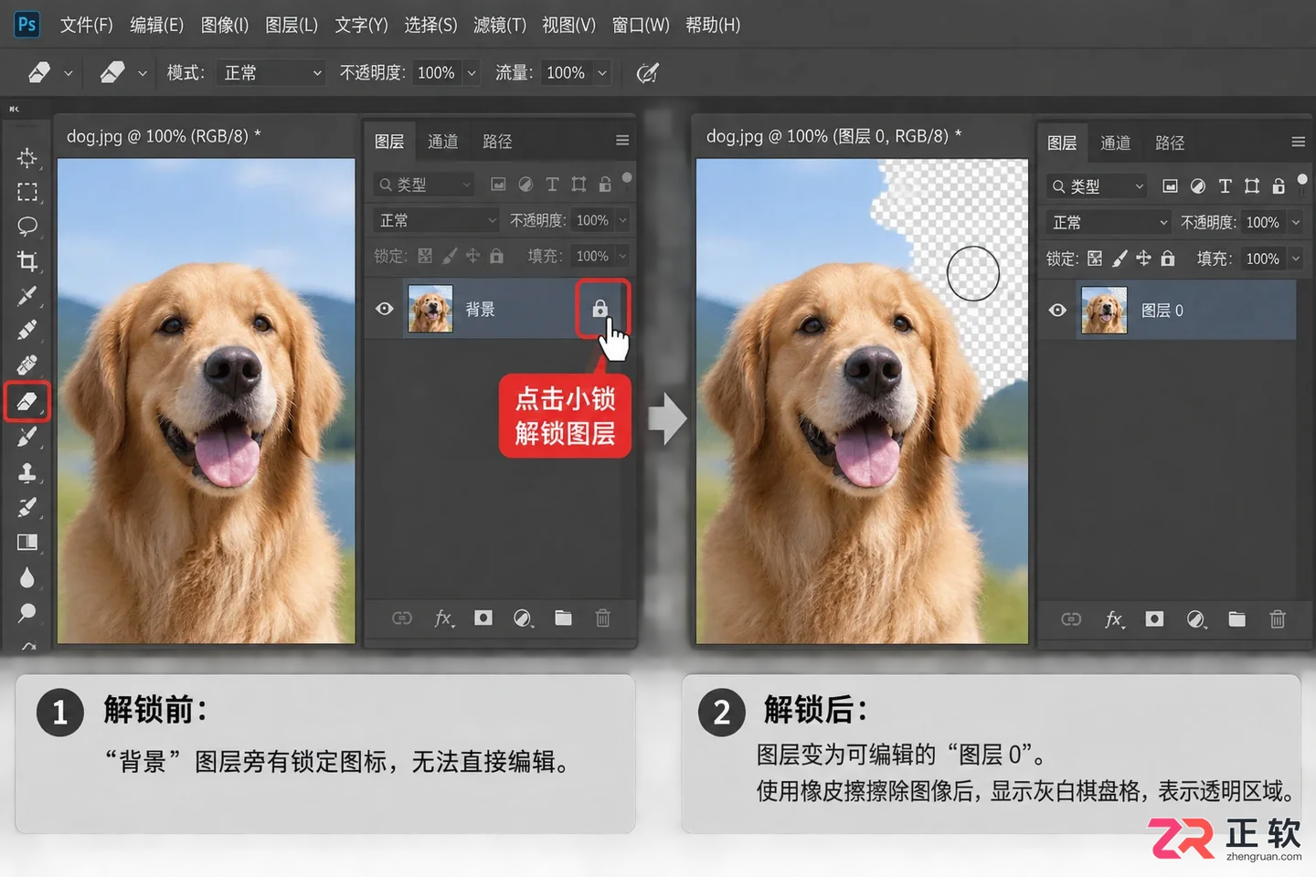
Task: Open 不透明度 dropdown arrow in 图层 0 panel
Action: (1295, 222)
